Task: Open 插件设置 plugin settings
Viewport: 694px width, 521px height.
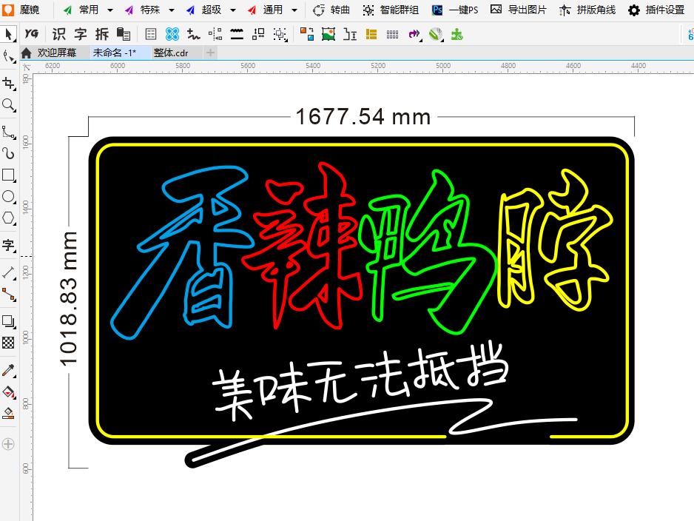Action: [x=656, y=10]
